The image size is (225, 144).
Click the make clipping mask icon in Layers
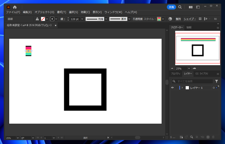197,137
